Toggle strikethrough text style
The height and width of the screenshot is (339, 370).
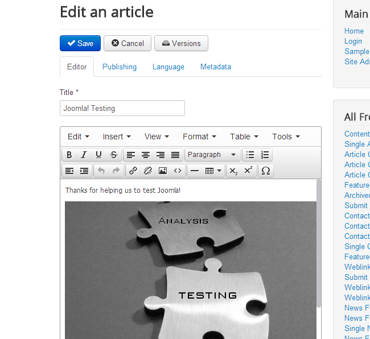[113, 155]
